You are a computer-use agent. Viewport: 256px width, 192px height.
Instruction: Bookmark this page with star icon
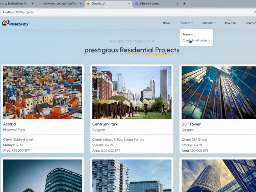255,12
